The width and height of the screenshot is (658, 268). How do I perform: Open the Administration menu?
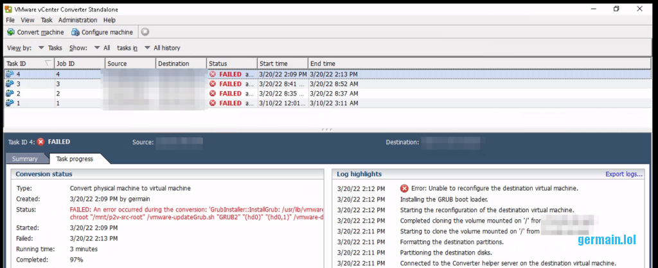[x=78, y=21]
